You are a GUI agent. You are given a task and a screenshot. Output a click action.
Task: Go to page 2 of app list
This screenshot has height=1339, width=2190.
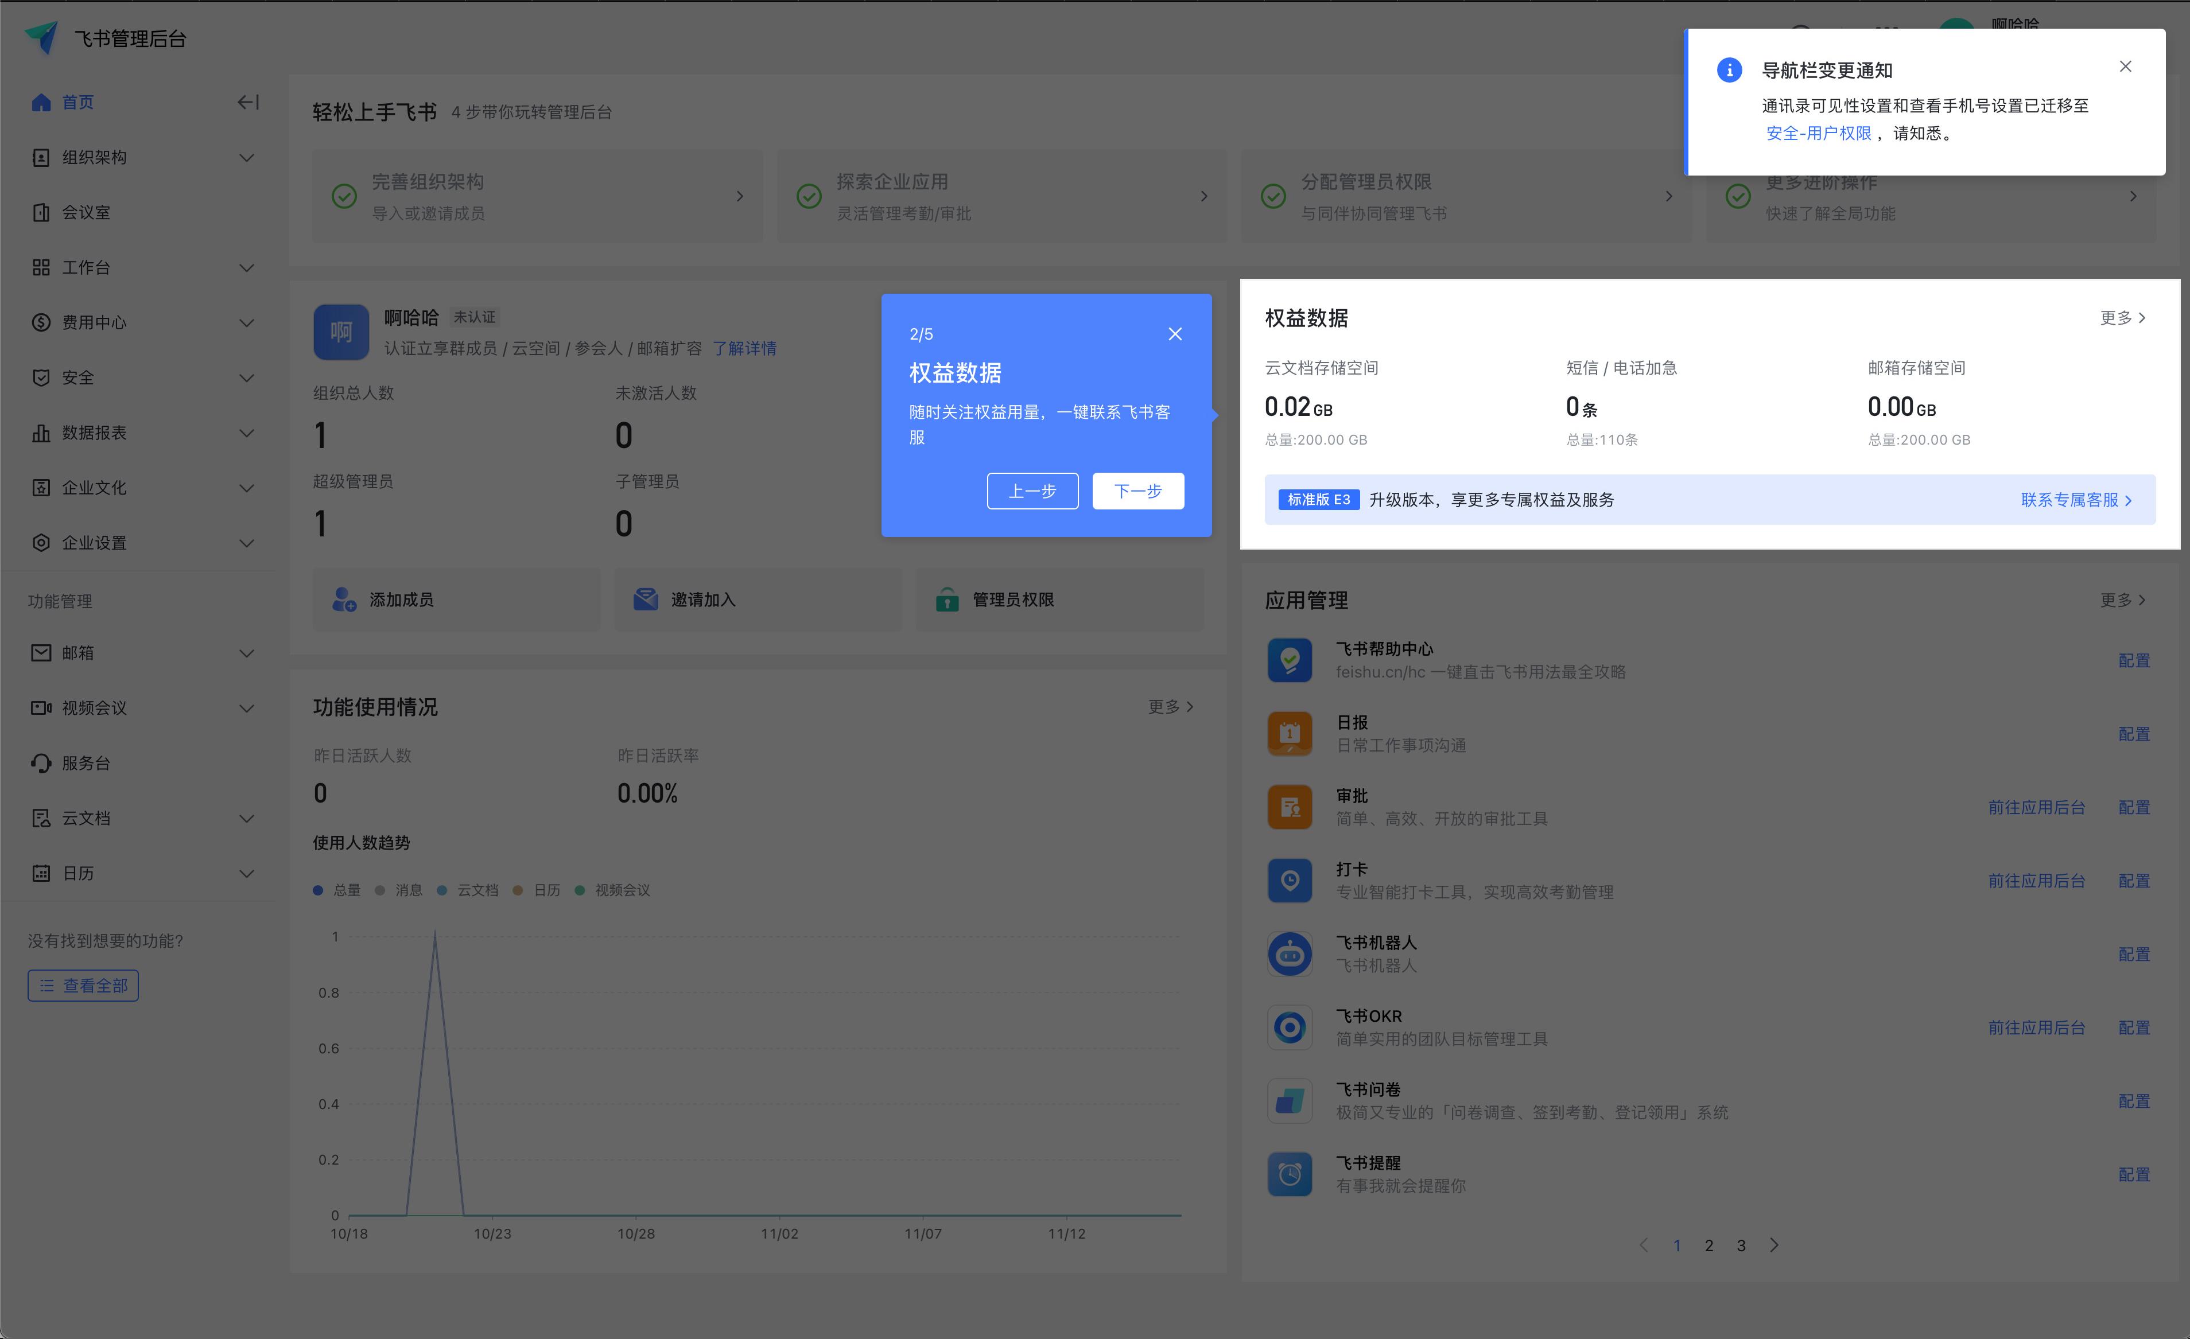pyautogui.click(x=1708, y=1245)
